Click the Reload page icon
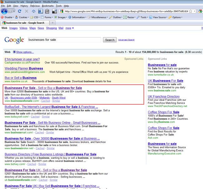Screen dimensions: 203x189 pos(20,11)
